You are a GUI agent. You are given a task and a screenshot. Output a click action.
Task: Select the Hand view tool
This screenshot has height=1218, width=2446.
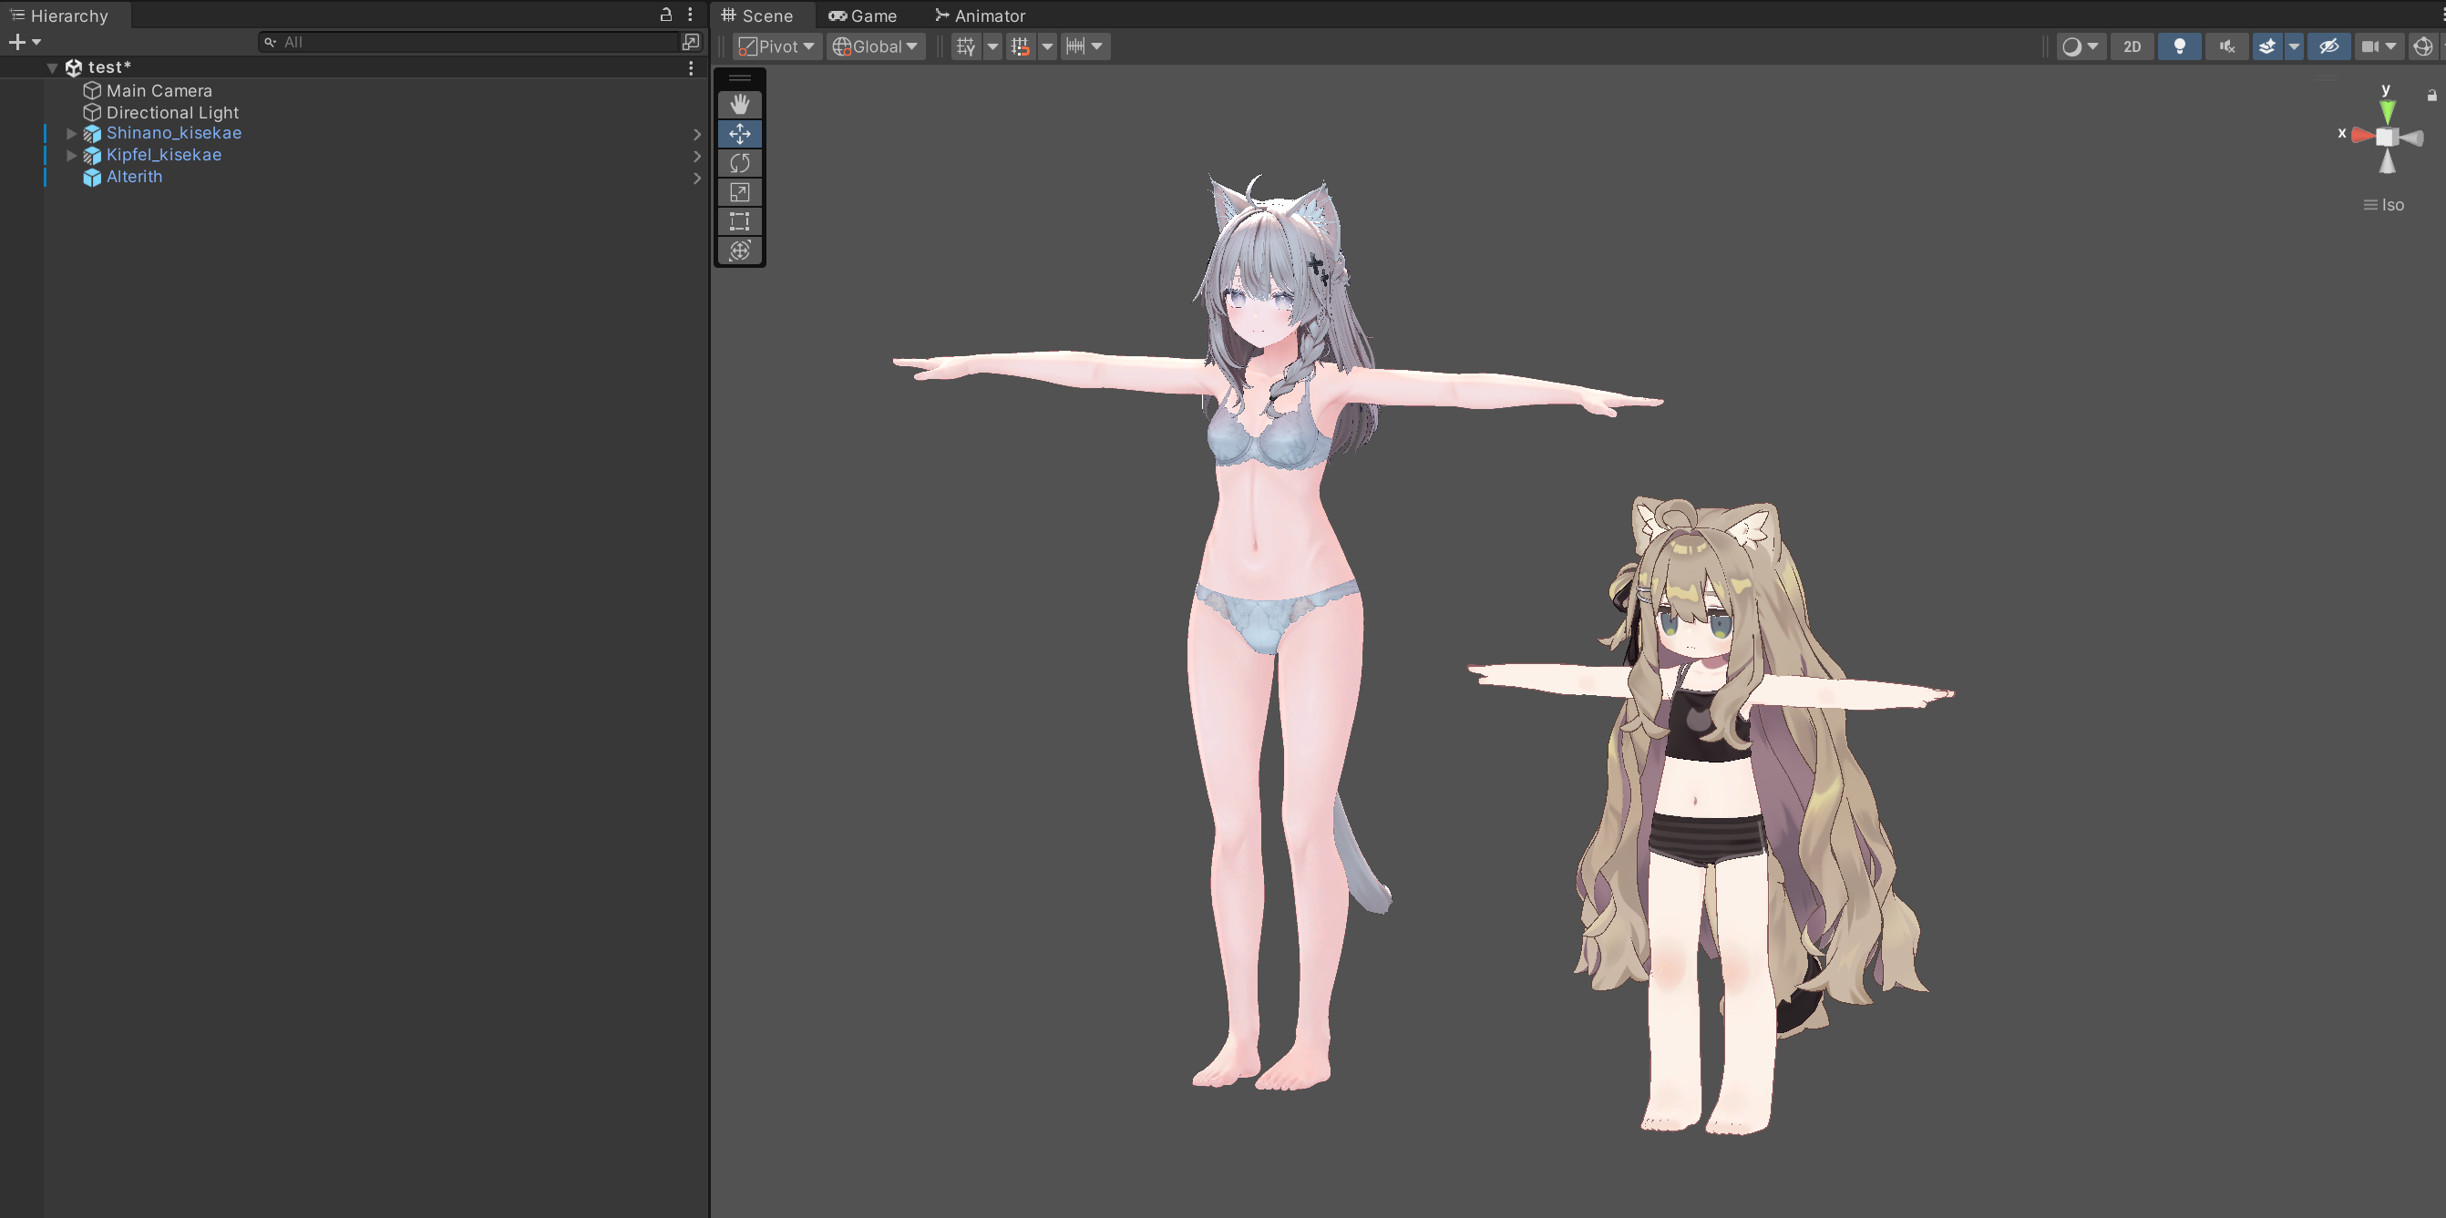740,105
